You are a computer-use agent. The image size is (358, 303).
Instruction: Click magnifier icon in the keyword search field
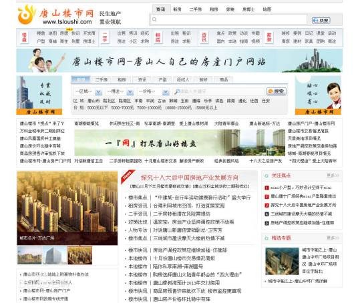point(177,91)
